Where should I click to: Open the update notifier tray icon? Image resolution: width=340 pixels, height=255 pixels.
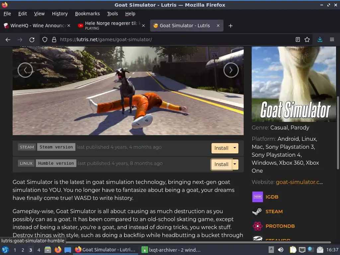(x=311, y=250)
